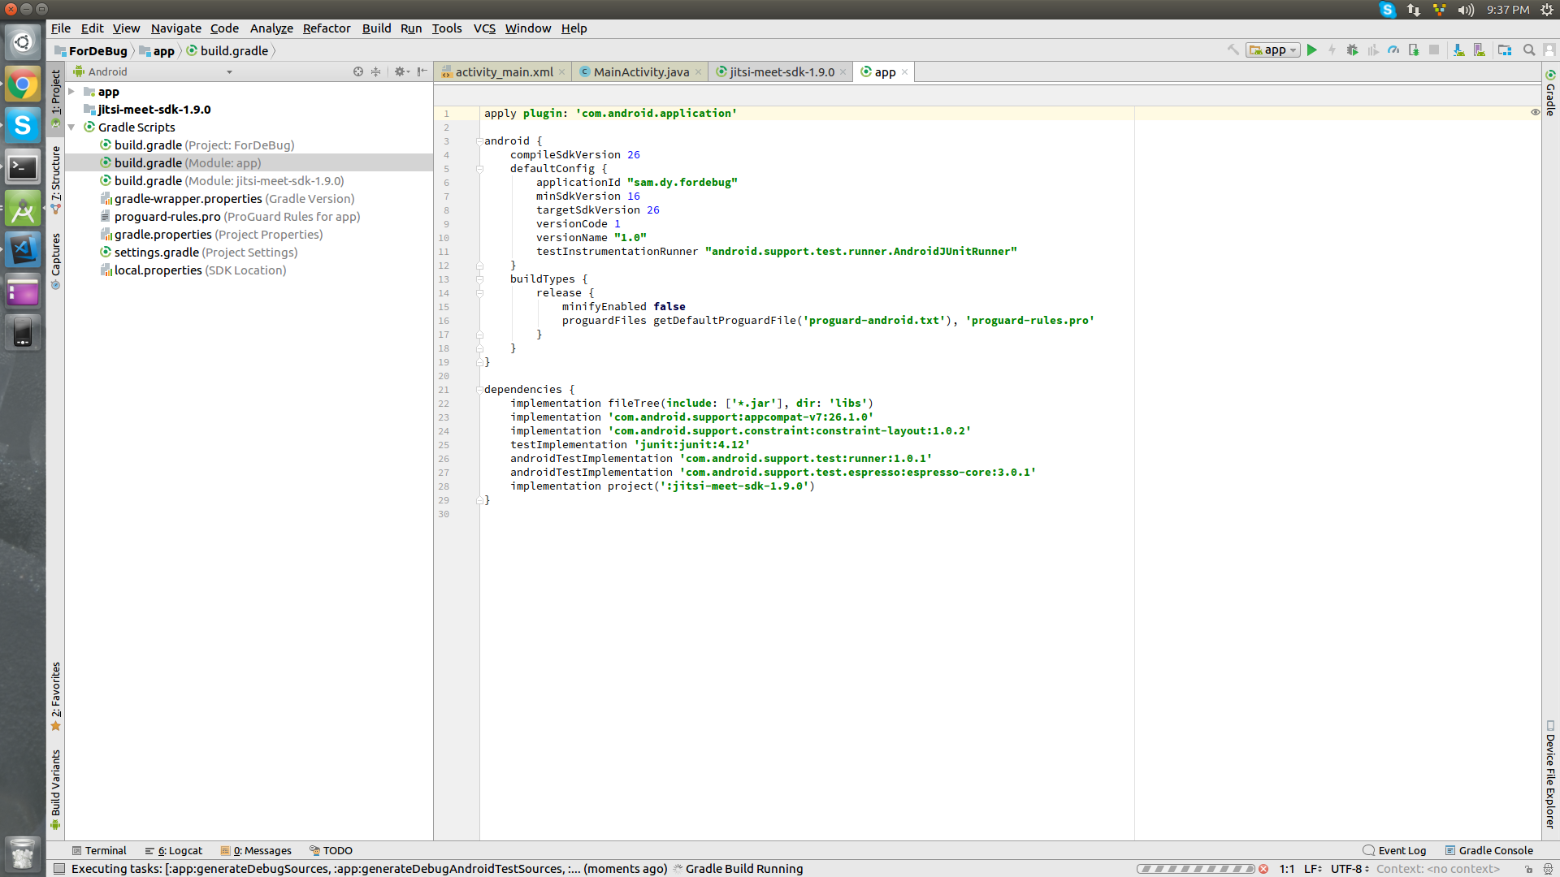Select the Attach Debugger to Android Process icon

pyautogui.click(x=1415, y=50)
